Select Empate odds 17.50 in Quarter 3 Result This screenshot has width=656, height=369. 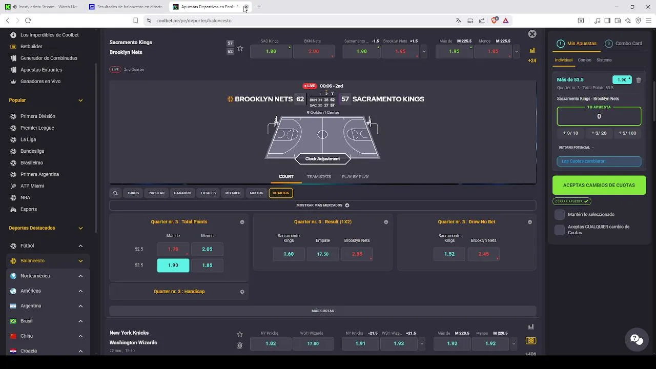(322, 254)
